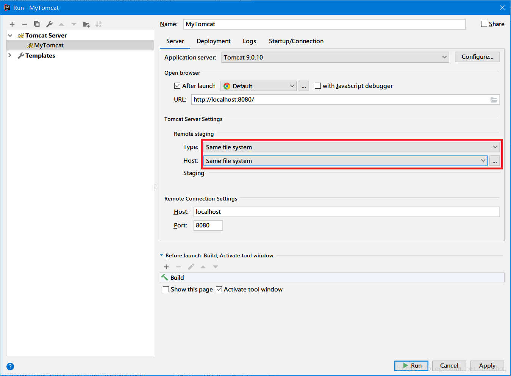Open the help question mark icon
This screenshot has width=511, height=376.
[10, 367]
